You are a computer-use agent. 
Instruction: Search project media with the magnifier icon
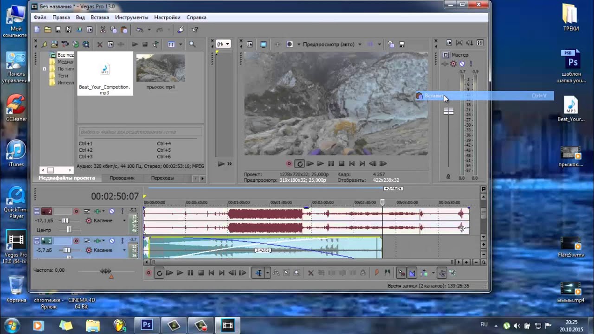pos(192,45)
